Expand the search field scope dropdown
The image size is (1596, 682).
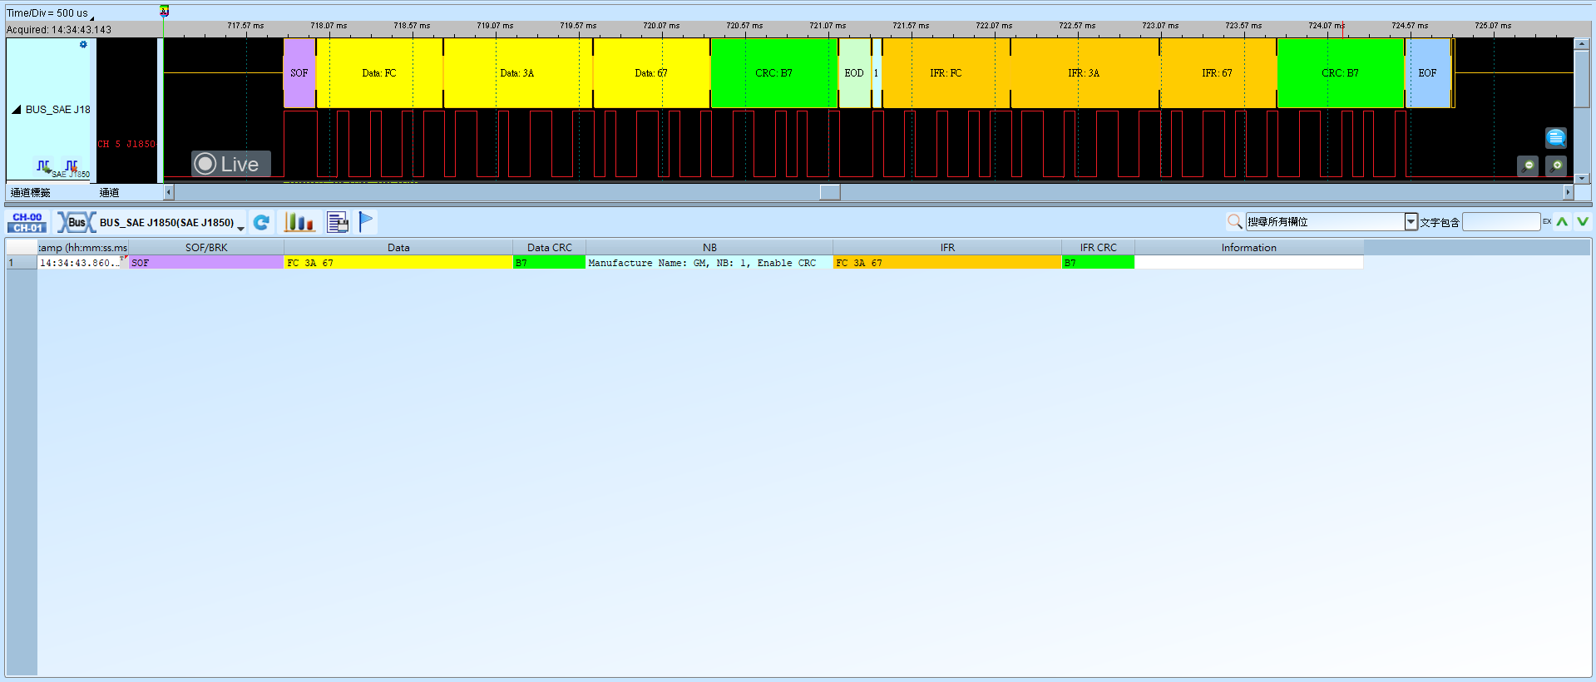pos(1411,221)
